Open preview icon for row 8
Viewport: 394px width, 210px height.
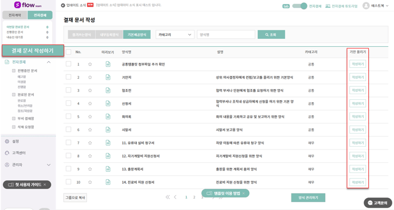108,156
